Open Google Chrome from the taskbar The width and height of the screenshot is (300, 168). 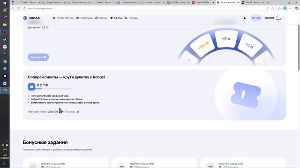coord(5,62)
